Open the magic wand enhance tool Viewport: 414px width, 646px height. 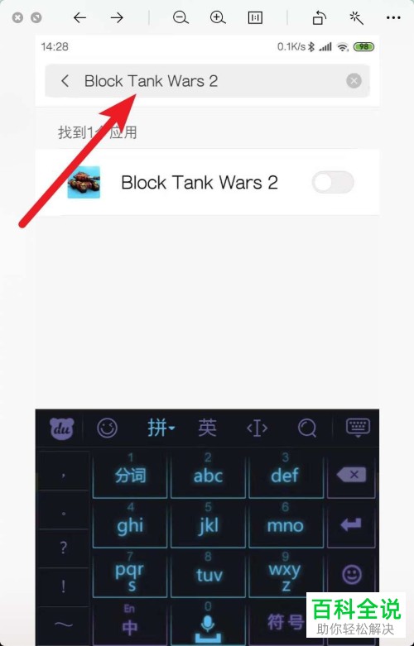point(356,17)
